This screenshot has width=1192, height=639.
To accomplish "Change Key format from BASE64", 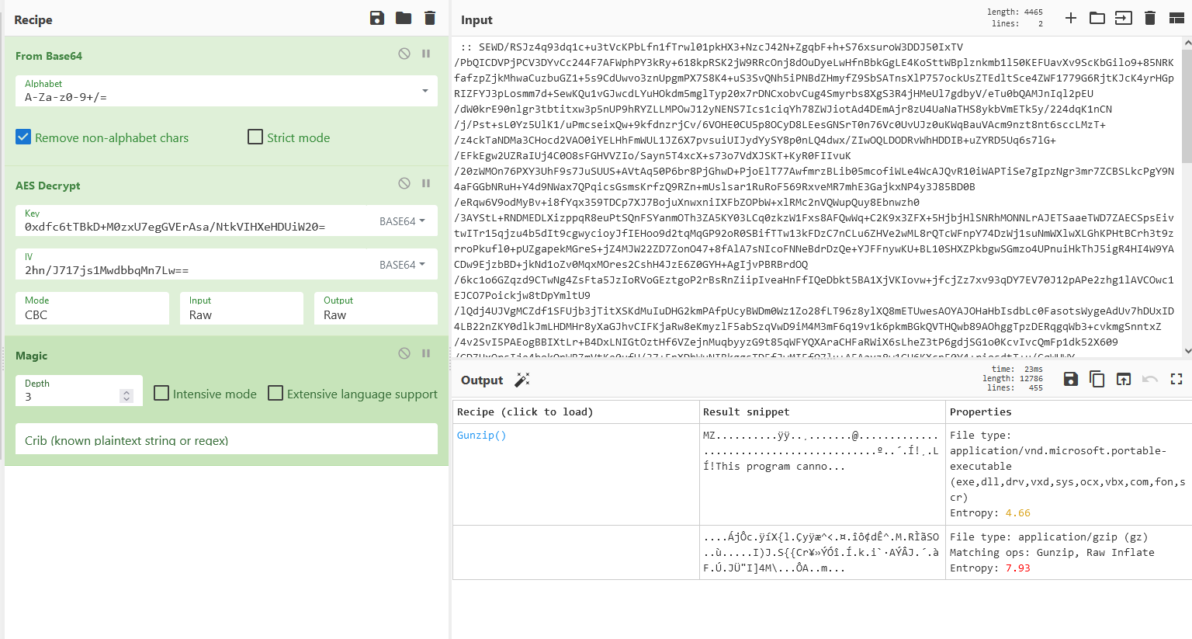I will [402, 221].
